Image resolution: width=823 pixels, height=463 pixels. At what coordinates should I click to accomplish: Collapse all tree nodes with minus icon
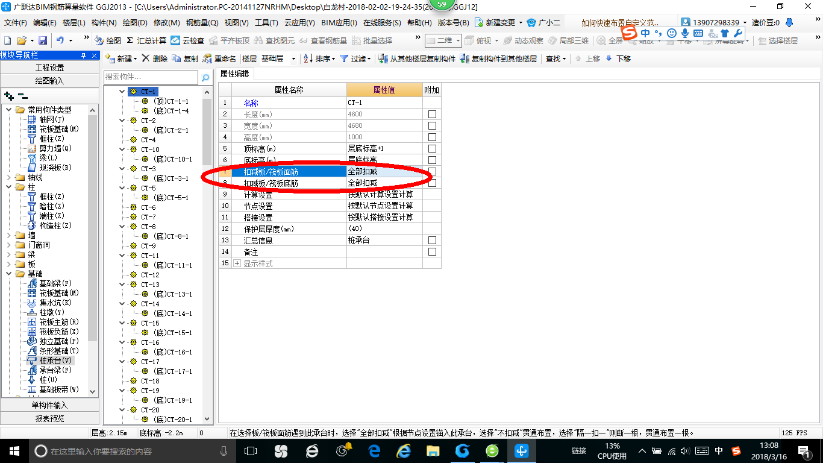click(22, 96)
